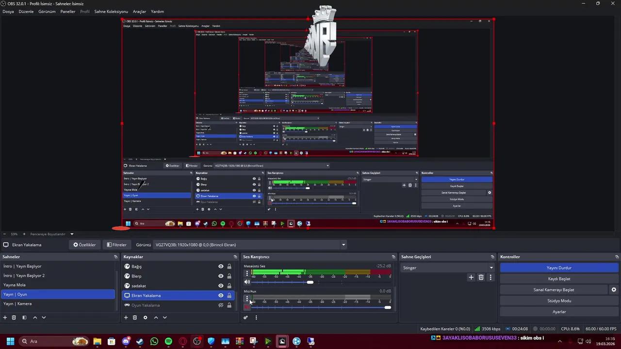The width and height of the screenshot is (621, 349).
Task: Open the Görüntü display selector dropdown
Action: coord(343,244)
